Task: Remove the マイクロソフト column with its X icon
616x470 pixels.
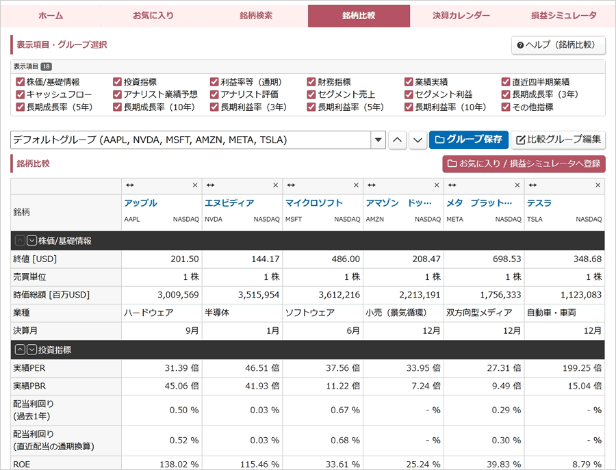Action: pos(356,185)
